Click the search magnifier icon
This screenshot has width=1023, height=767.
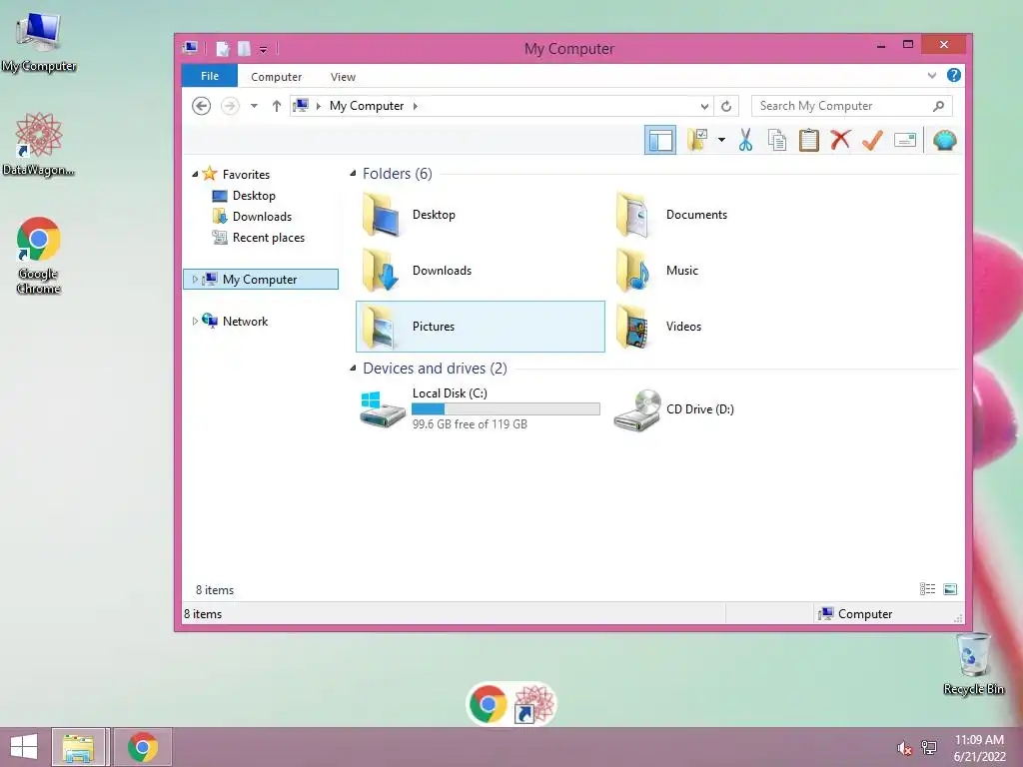(938, 106)
